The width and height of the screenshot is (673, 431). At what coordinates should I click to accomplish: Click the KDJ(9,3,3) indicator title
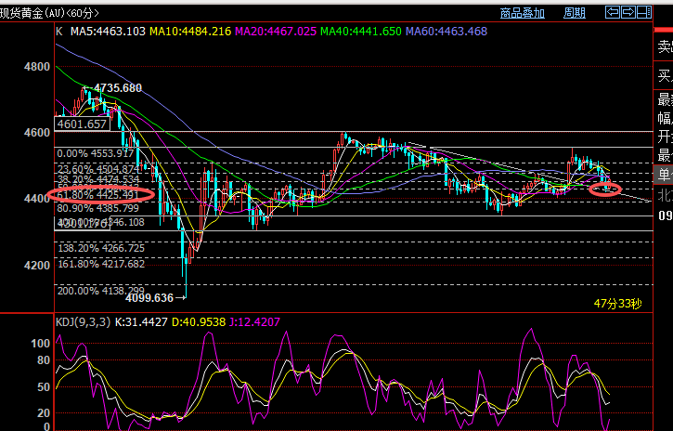[x=84, y=322]
